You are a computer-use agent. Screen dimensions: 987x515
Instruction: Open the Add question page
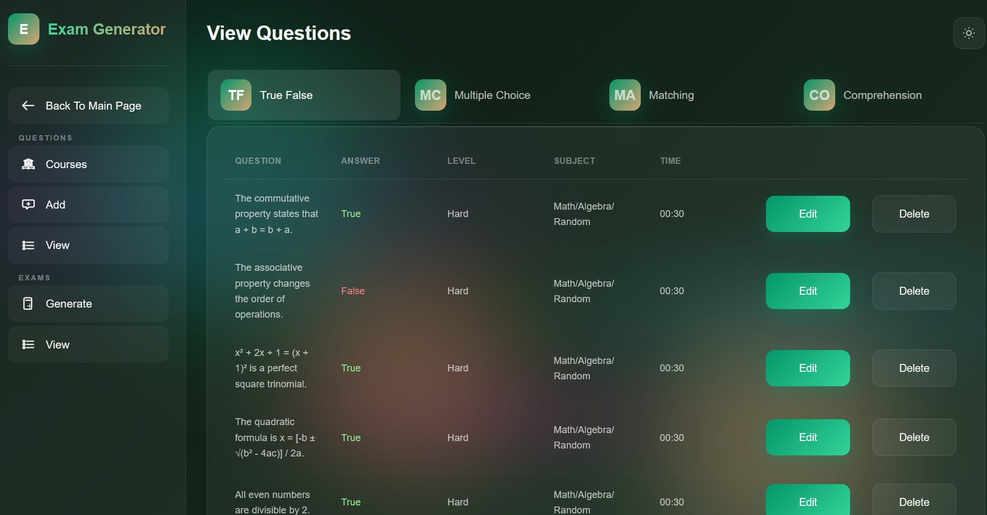click(x=88, y=204)
